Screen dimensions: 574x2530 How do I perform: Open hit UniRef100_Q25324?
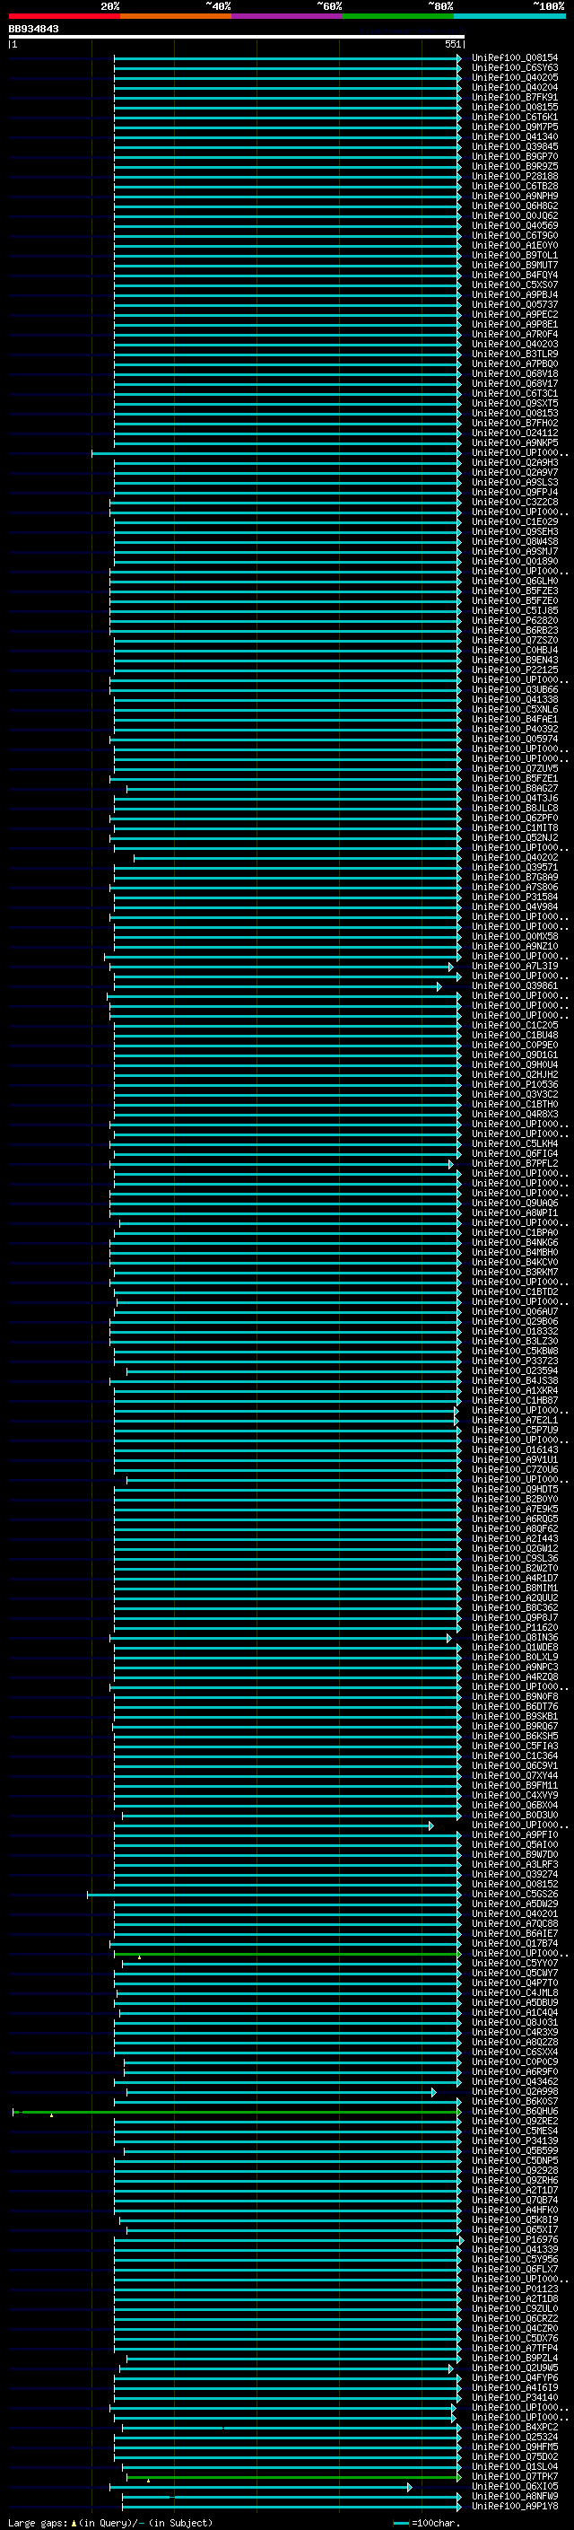pos(514,2437)
